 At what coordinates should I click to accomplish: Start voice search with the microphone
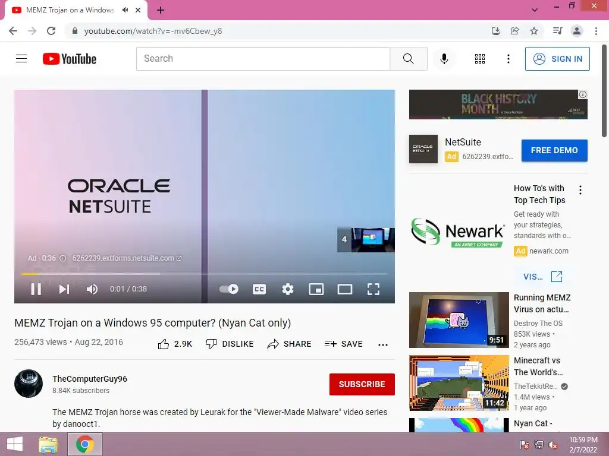tap(444, 59)
